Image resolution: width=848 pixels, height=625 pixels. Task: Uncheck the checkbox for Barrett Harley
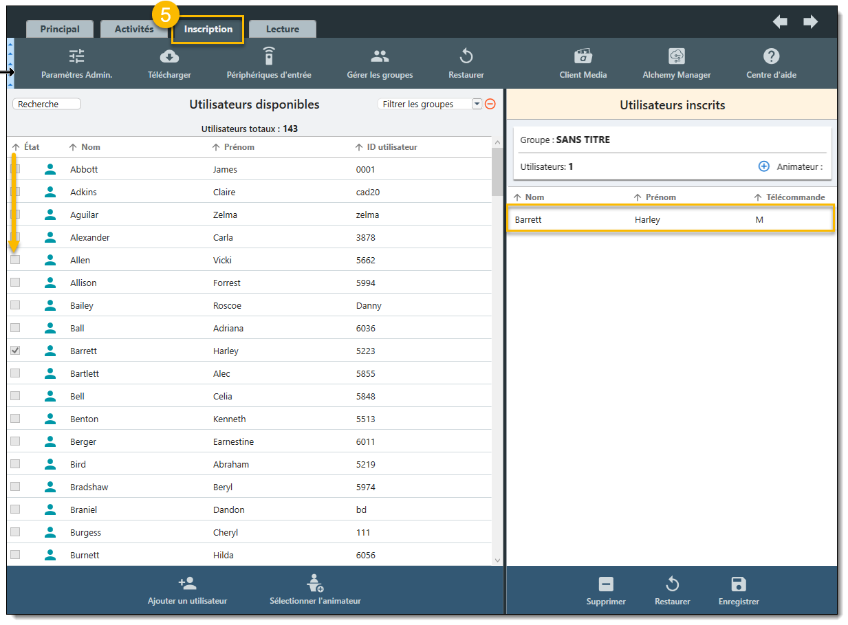pyautogui.click(x=15, y=351)
